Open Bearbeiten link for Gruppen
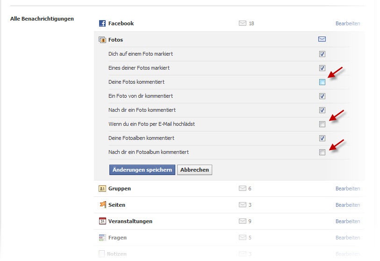380x261 pixels. 348,188
